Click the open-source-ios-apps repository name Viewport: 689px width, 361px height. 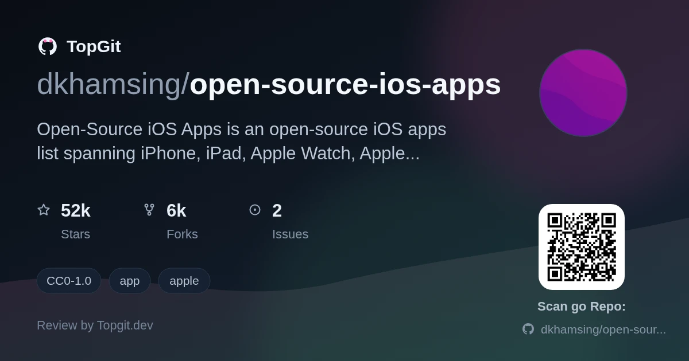(x=345, y=84)
